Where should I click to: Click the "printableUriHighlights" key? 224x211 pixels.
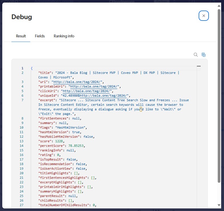61,187
